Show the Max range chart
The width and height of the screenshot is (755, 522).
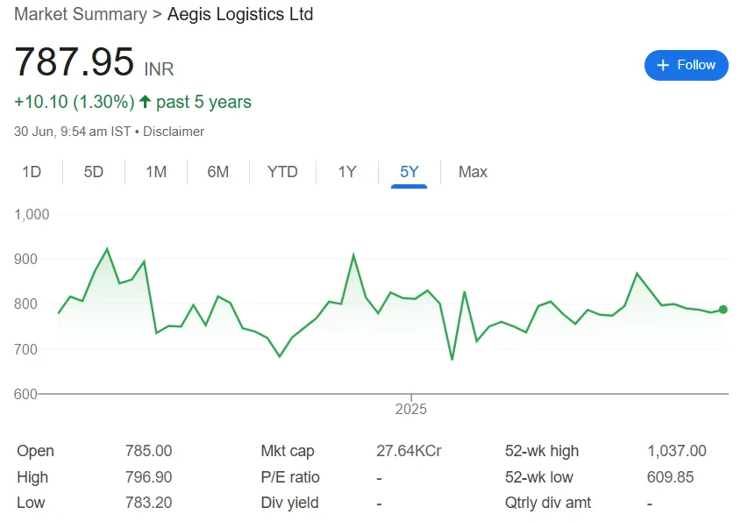[473, 171]
